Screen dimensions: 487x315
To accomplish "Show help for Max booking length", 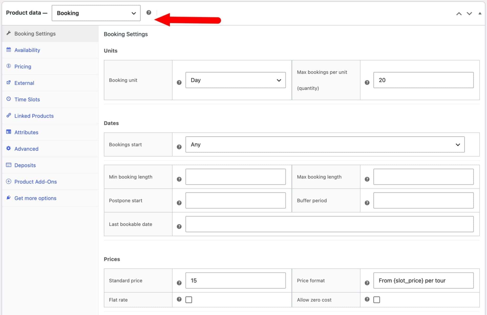I will point(367,179).
